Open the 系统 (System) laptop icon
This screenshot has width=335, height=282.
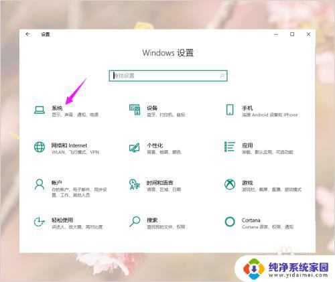[40, 110]
